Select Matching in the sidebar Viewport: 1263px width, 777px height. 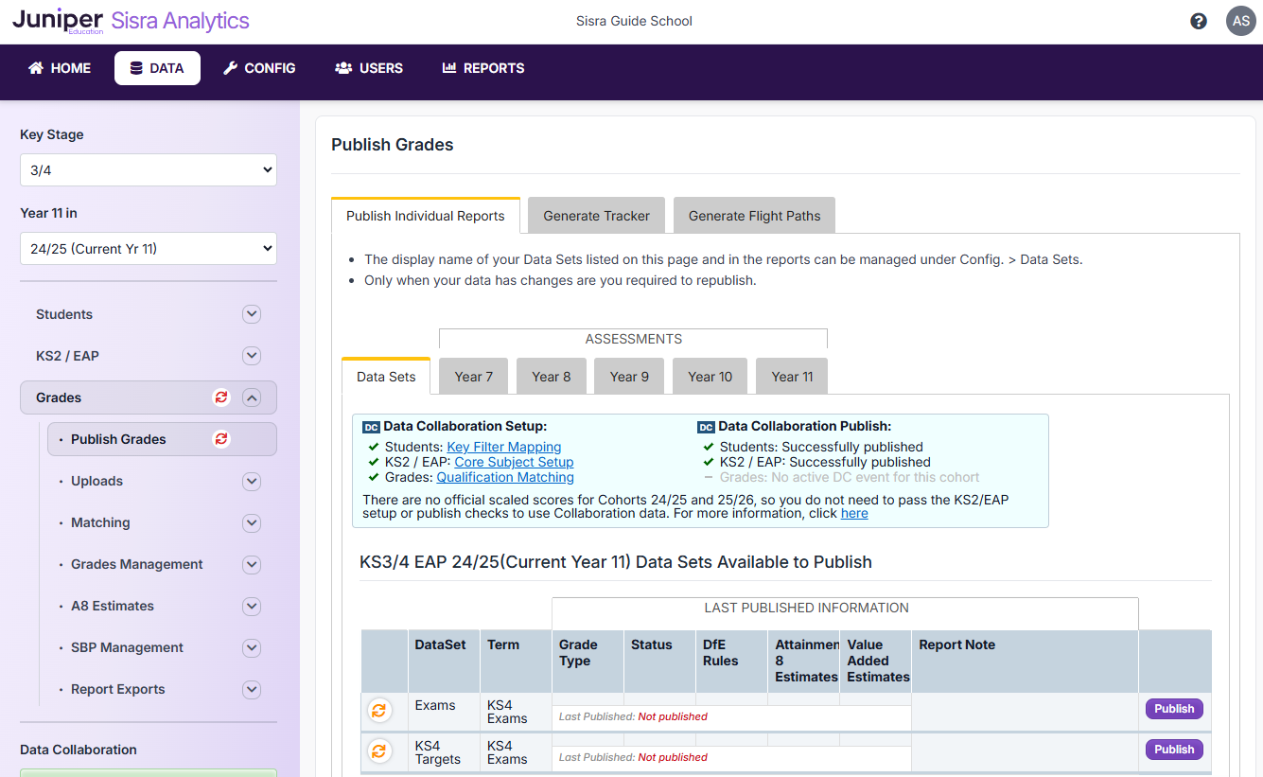[100, 522]
